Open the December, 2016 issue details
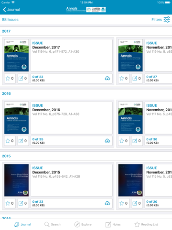This screenshot has height=230, width=172. point(72,118)
